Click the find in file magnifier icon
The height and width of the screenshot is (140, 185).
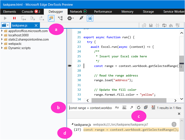pyautogui.click(x=144, y=25)
